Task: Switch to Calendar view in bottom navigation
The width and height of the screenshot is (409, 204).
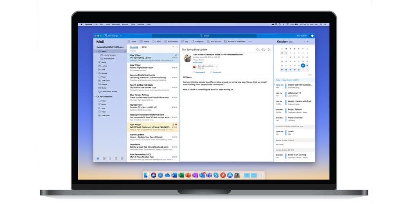Action: click(104, 158)
